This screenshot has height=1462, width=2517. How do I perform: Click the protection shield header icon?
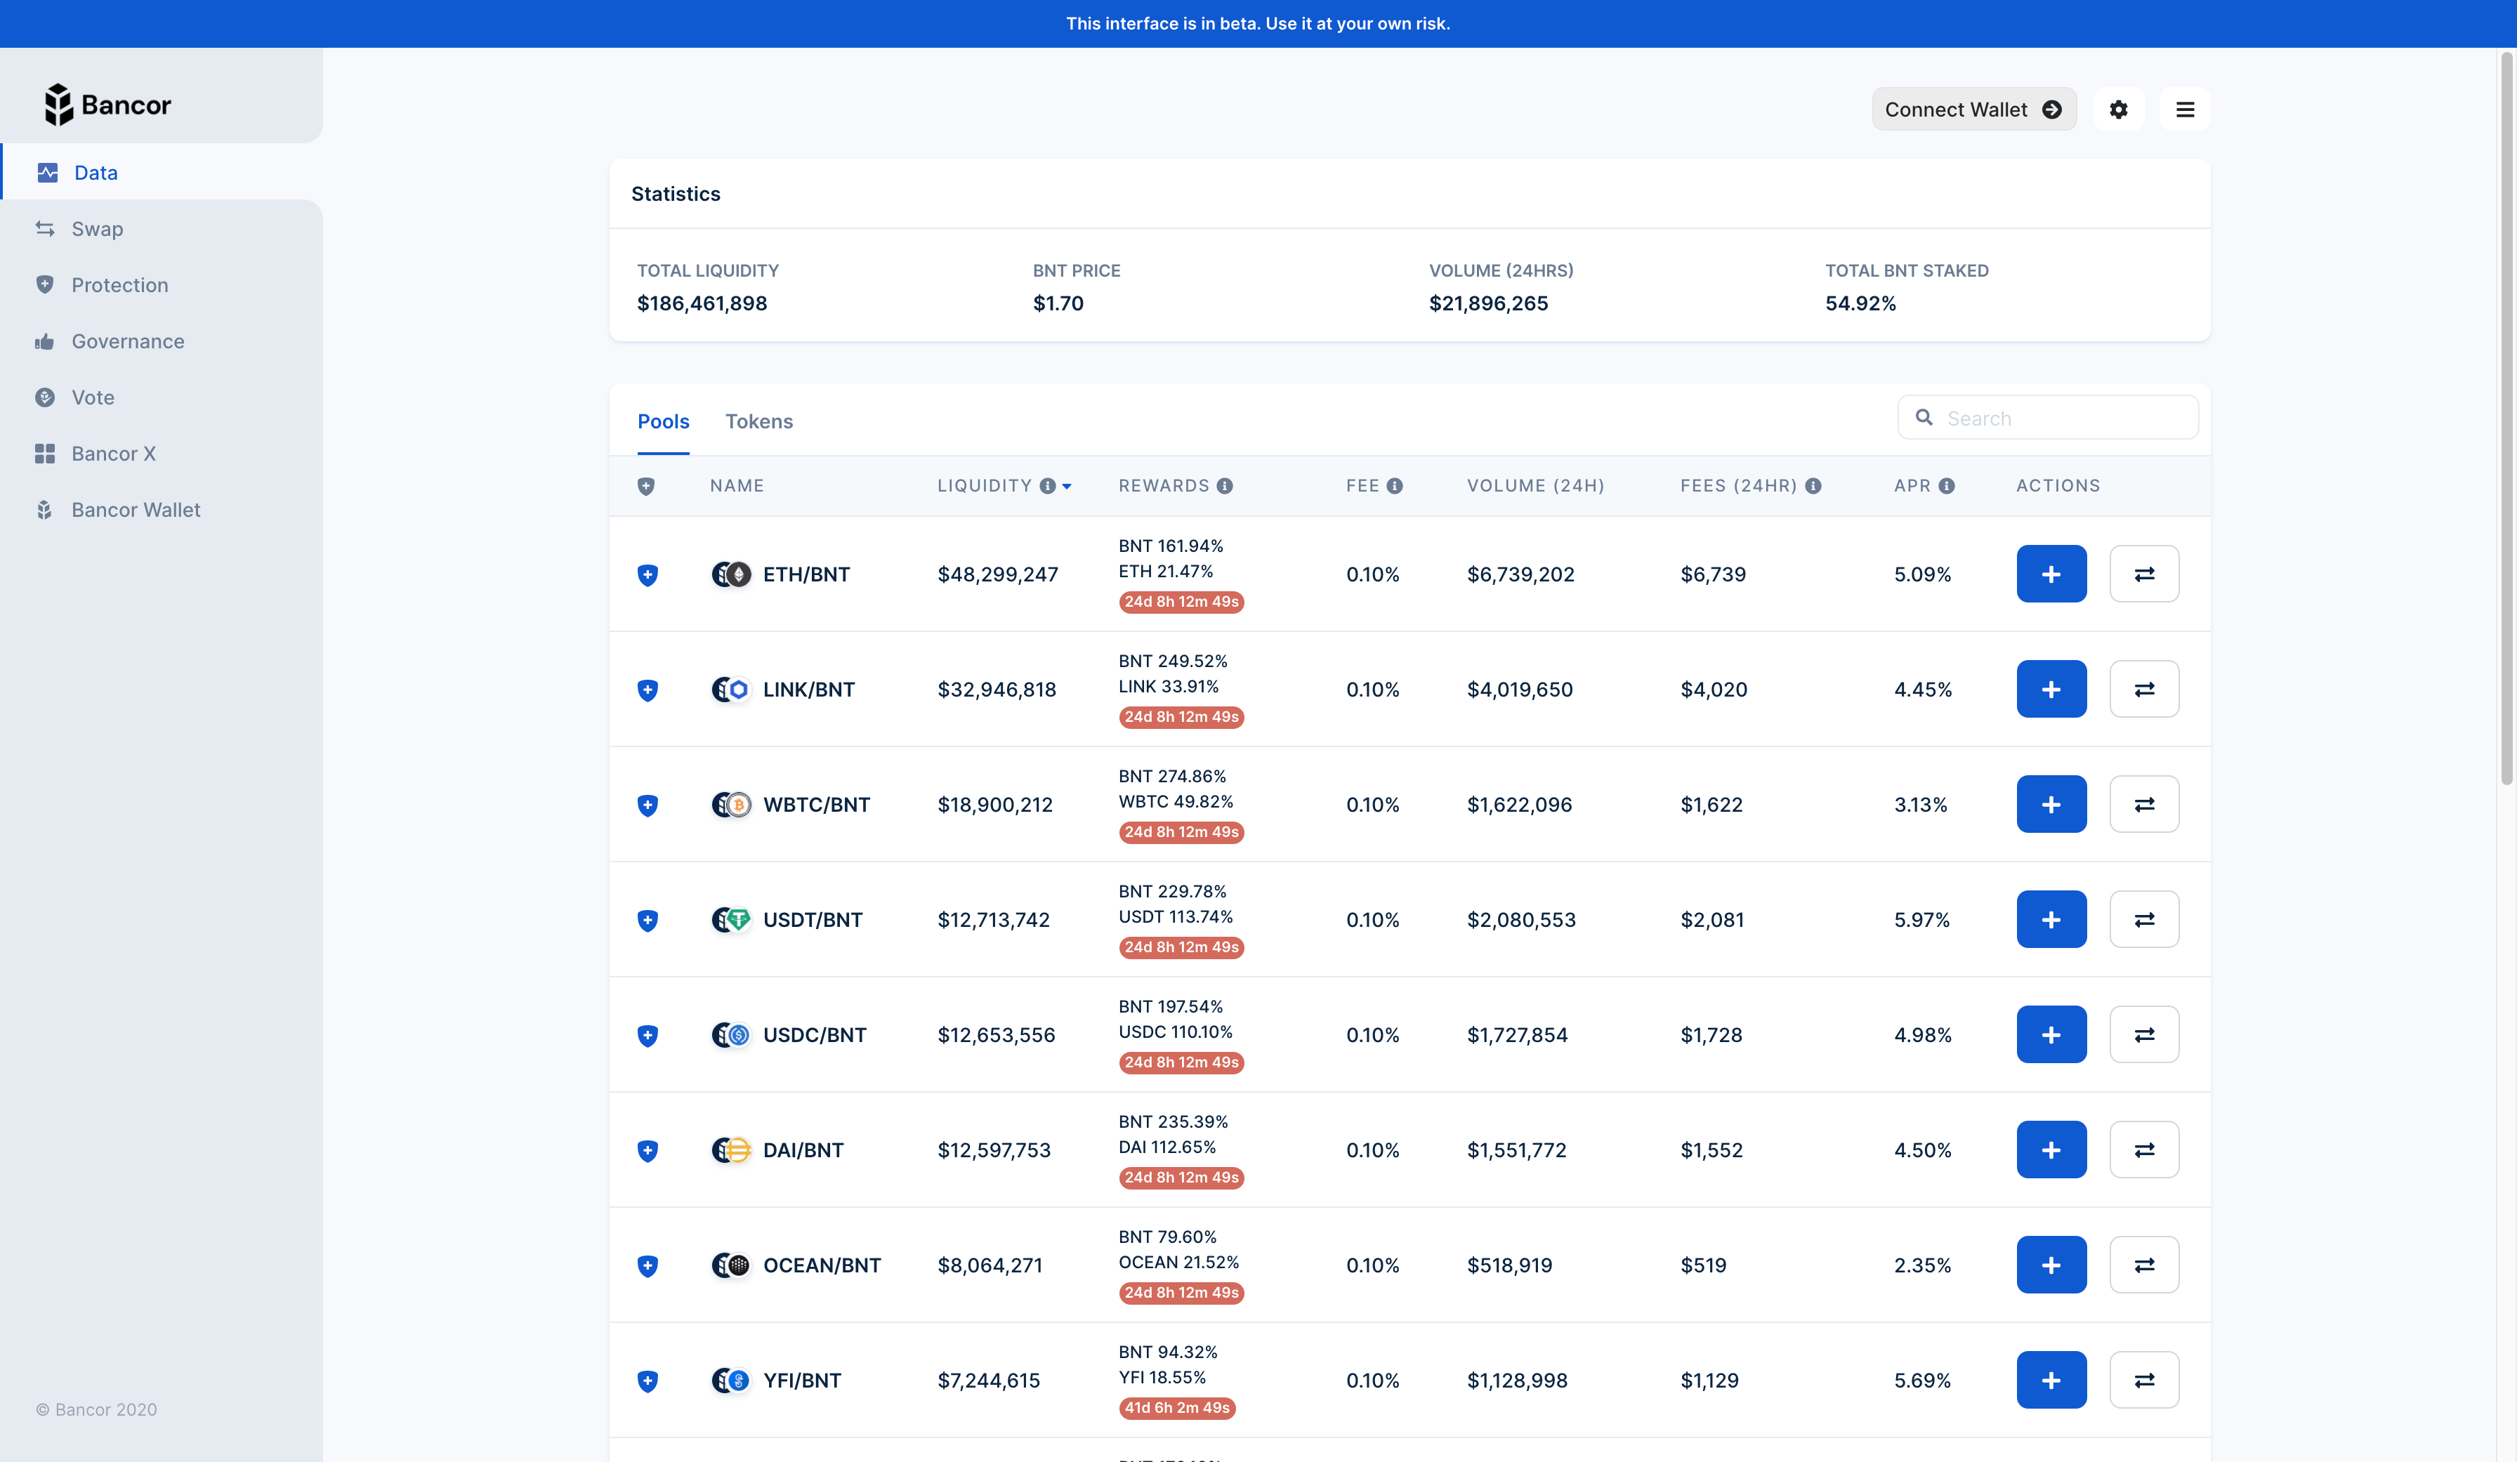pos(646,487)
